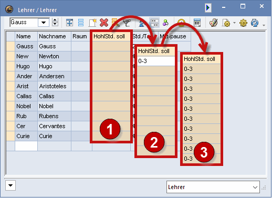Expand the bottom-left black arrow button
Image resolution: width=272 pixels, height=198 pixels.
(x=11, y=185)
